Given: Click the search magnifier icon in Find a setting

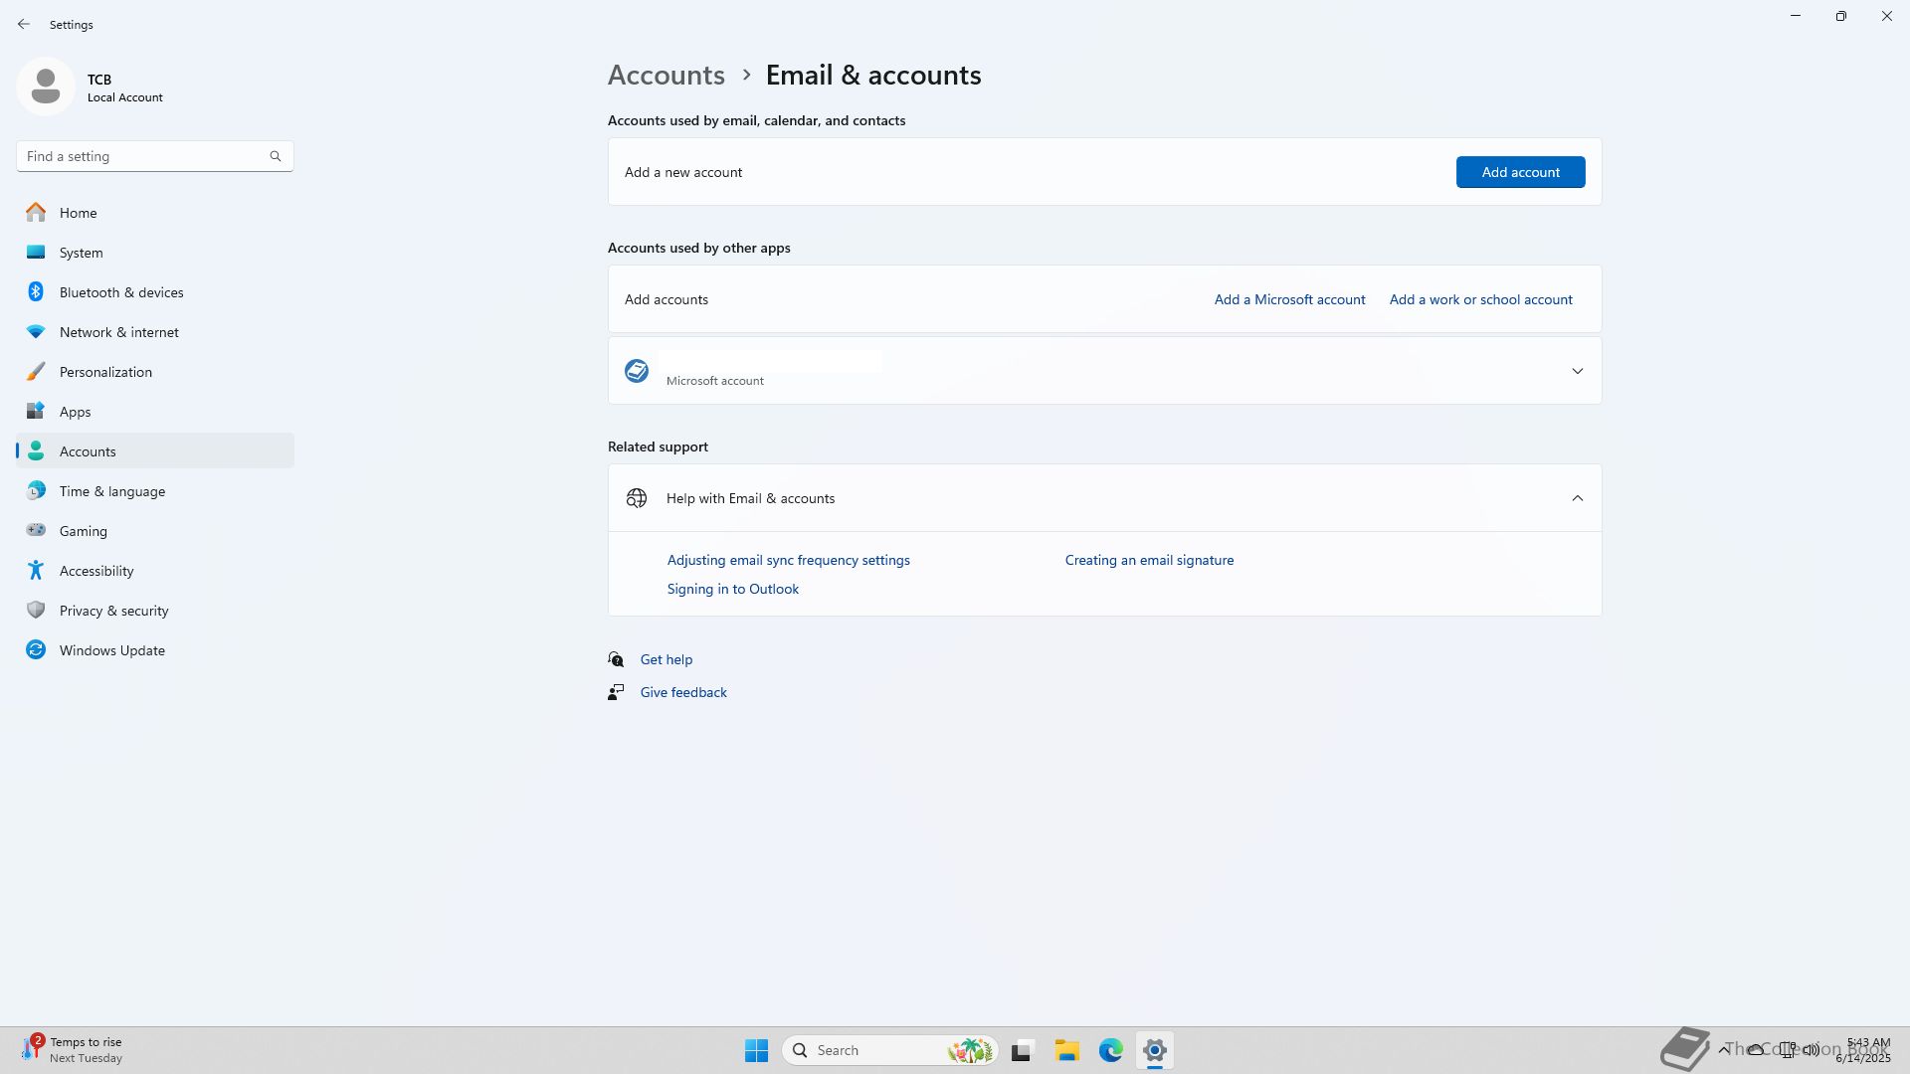Looking at the screenshot, I should (276, 156).
